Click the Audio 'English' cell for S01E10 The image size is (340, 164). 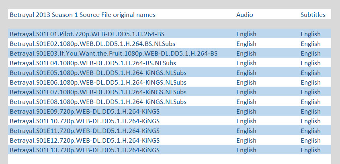pyautogui.click(x=246, y=121)
